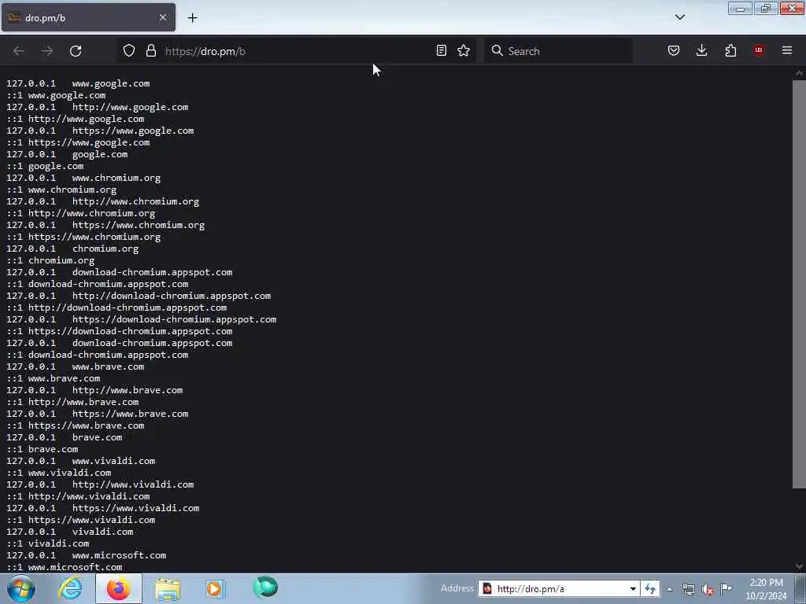Click the line '127.0.0.1 www.microsoft.com'

click(86, 555)
